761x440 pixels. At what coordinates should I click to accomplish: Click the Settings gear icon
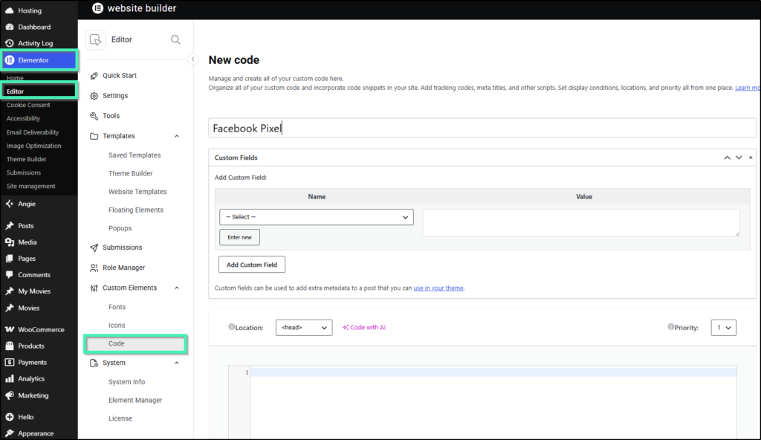tap(94, 96)
